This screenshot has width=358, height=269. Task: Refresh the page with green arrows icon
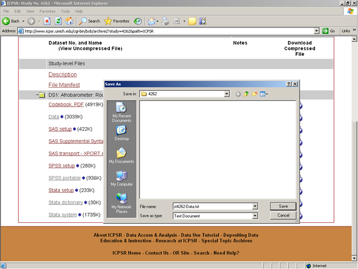(58, 21)
